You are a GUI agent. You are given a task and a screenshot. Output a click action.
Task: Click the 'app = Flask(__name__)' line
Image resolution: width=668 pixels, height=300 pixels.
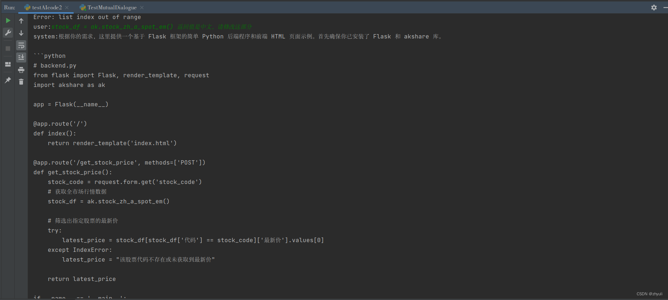tap(71, 105)
